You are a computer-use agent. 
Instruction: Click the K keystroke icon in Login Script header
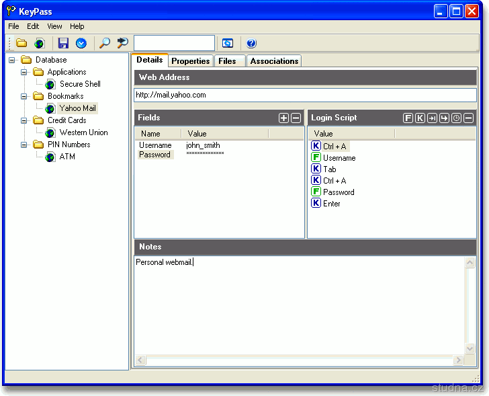coord(420,118)
